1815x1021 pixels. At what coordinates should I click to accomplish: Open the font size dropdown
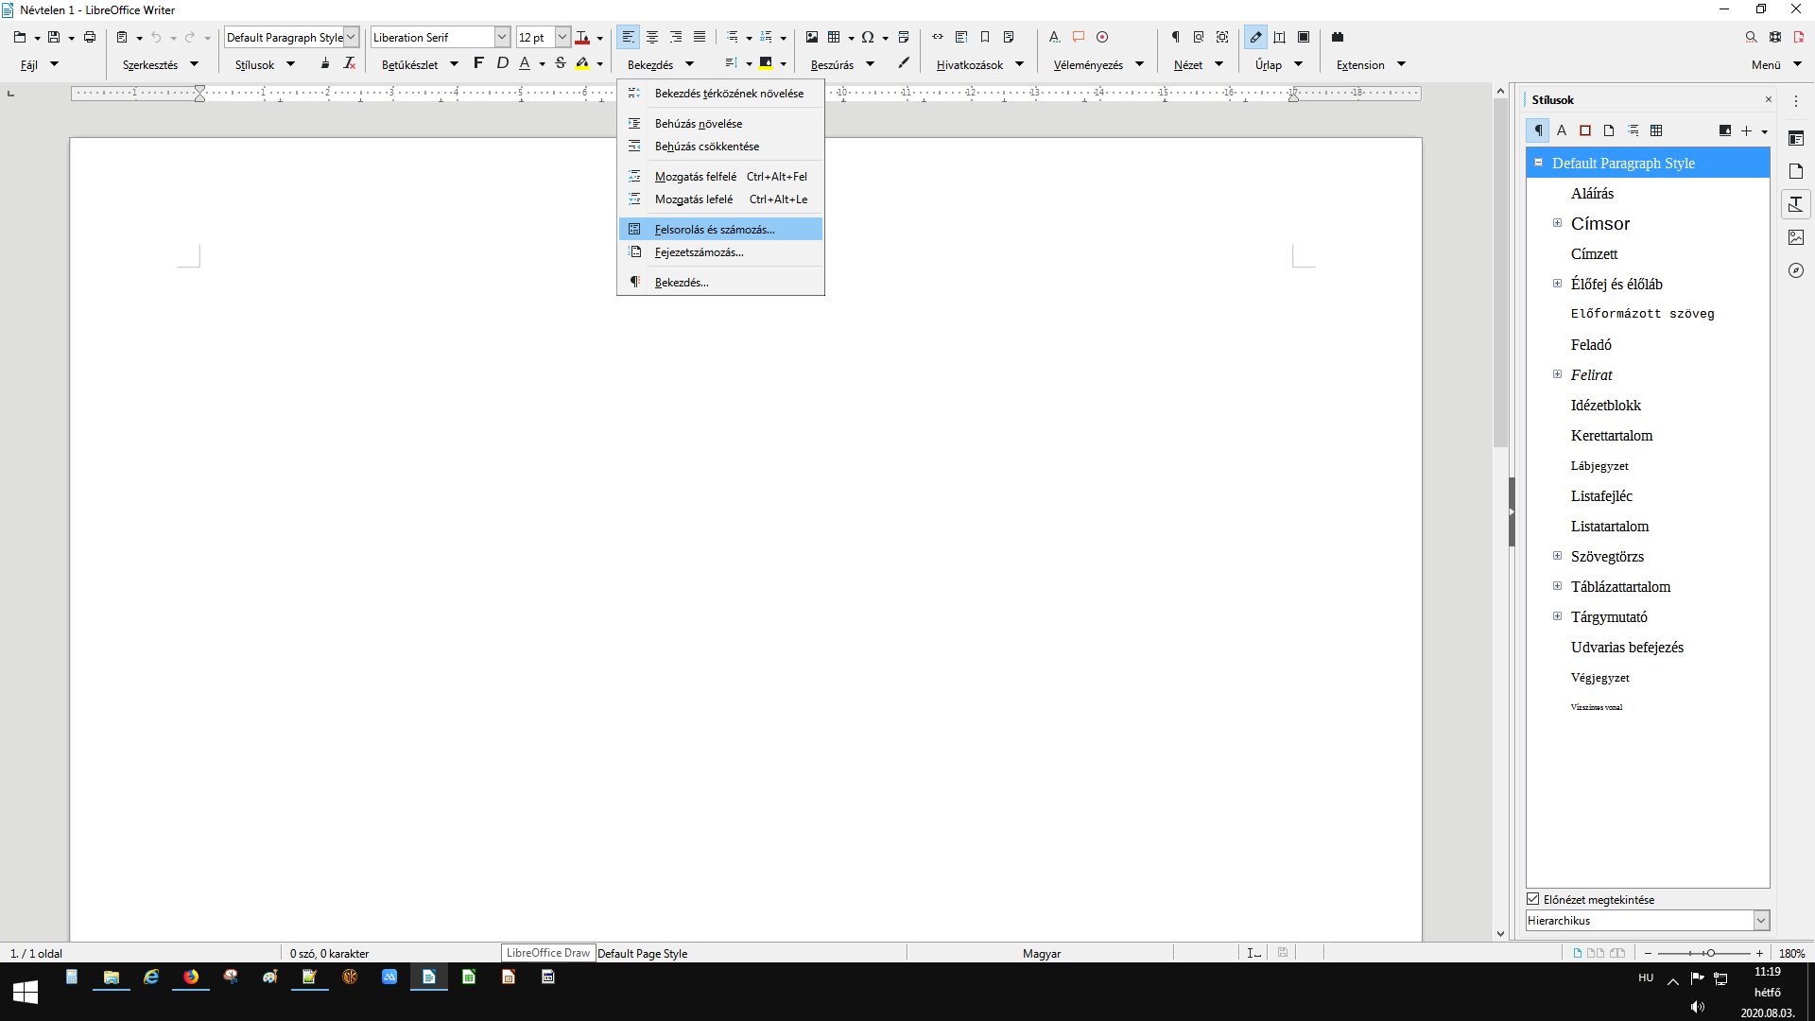562,37
